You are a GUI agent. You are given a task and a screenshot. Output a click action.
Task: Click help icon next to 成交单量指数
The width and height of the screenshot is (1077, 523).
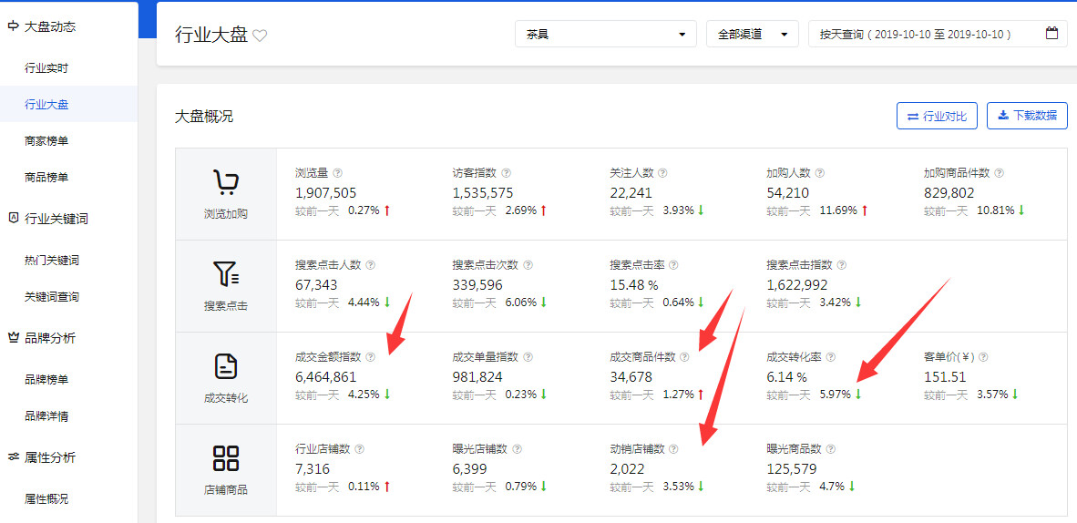[528, 356]
